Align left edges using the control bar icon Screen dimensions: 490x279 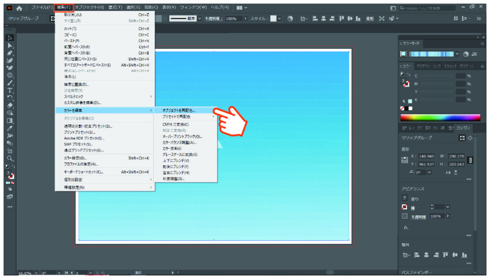pos(315,19)
